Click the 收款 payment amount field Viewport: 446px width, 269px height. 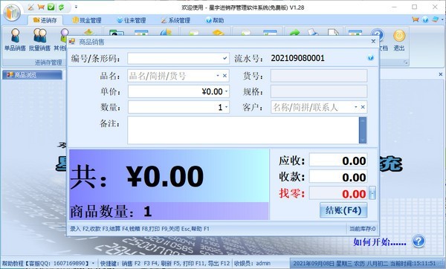pos(338,177)
